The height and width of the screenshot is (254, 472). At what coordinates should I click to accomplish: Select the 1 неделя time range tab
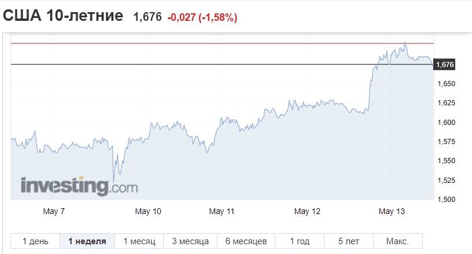[x=87, y=241]
